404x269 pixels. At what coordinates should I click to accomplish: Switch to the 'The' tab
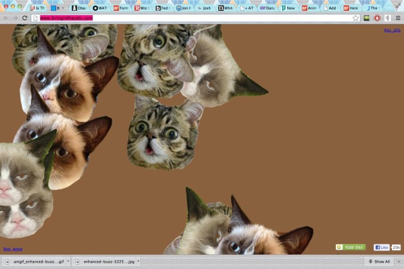coord(372,8)
